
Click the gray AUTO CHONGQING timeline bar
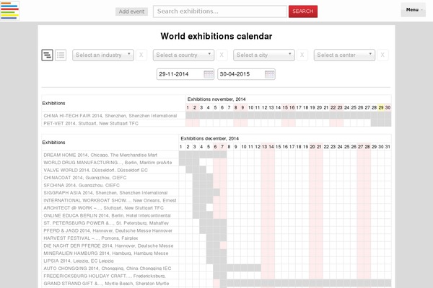[x=237, y=268]
